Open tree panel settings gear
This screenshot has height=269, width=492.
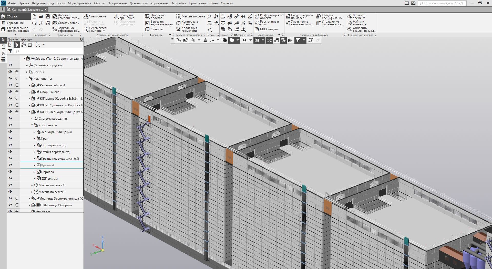pyautogui.click(x=81, y=39)
